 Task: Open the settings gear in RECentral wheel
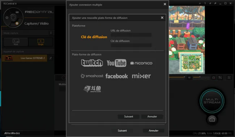7,18
